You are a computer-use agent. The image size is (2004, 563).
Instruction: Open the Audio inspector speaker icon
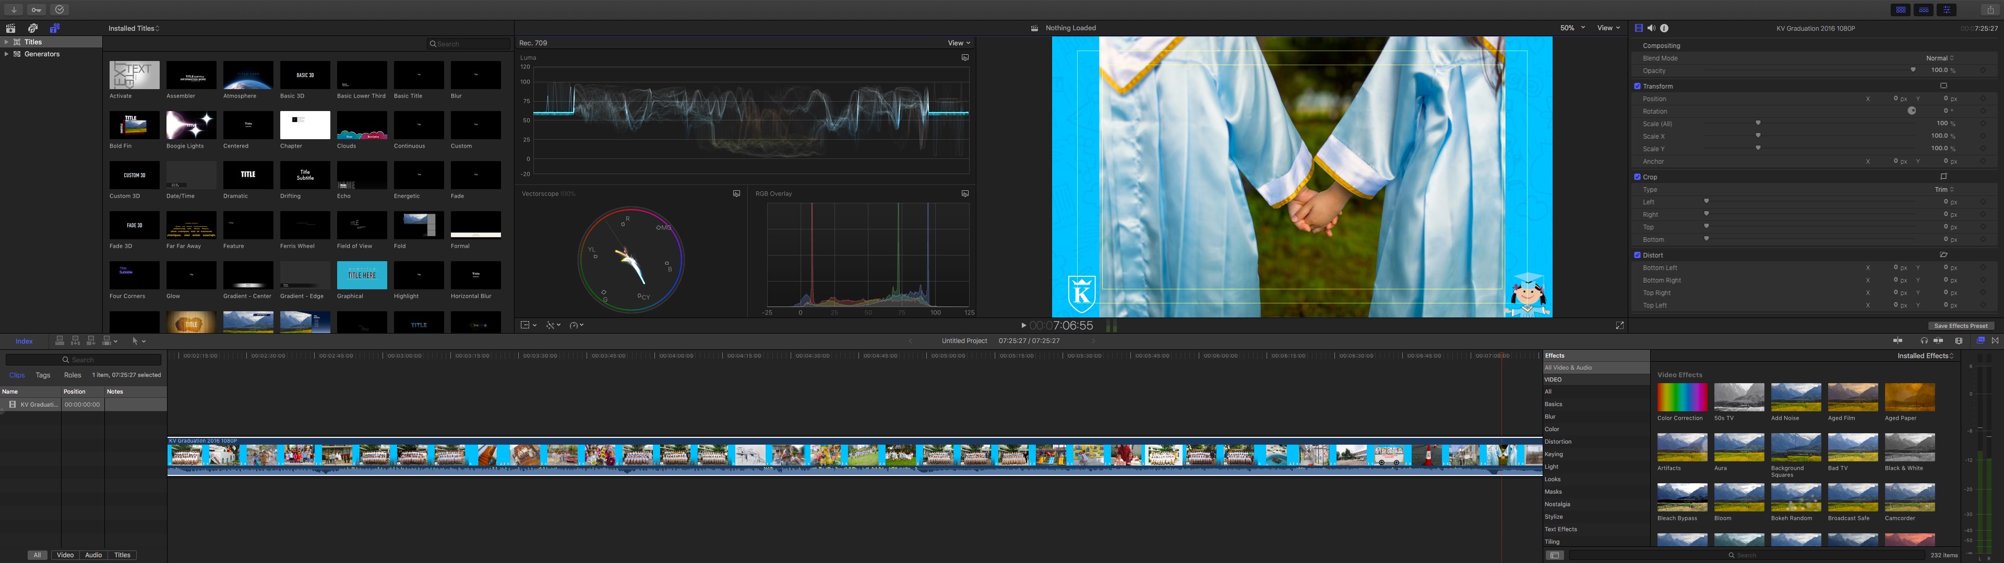click(1651, 27)
